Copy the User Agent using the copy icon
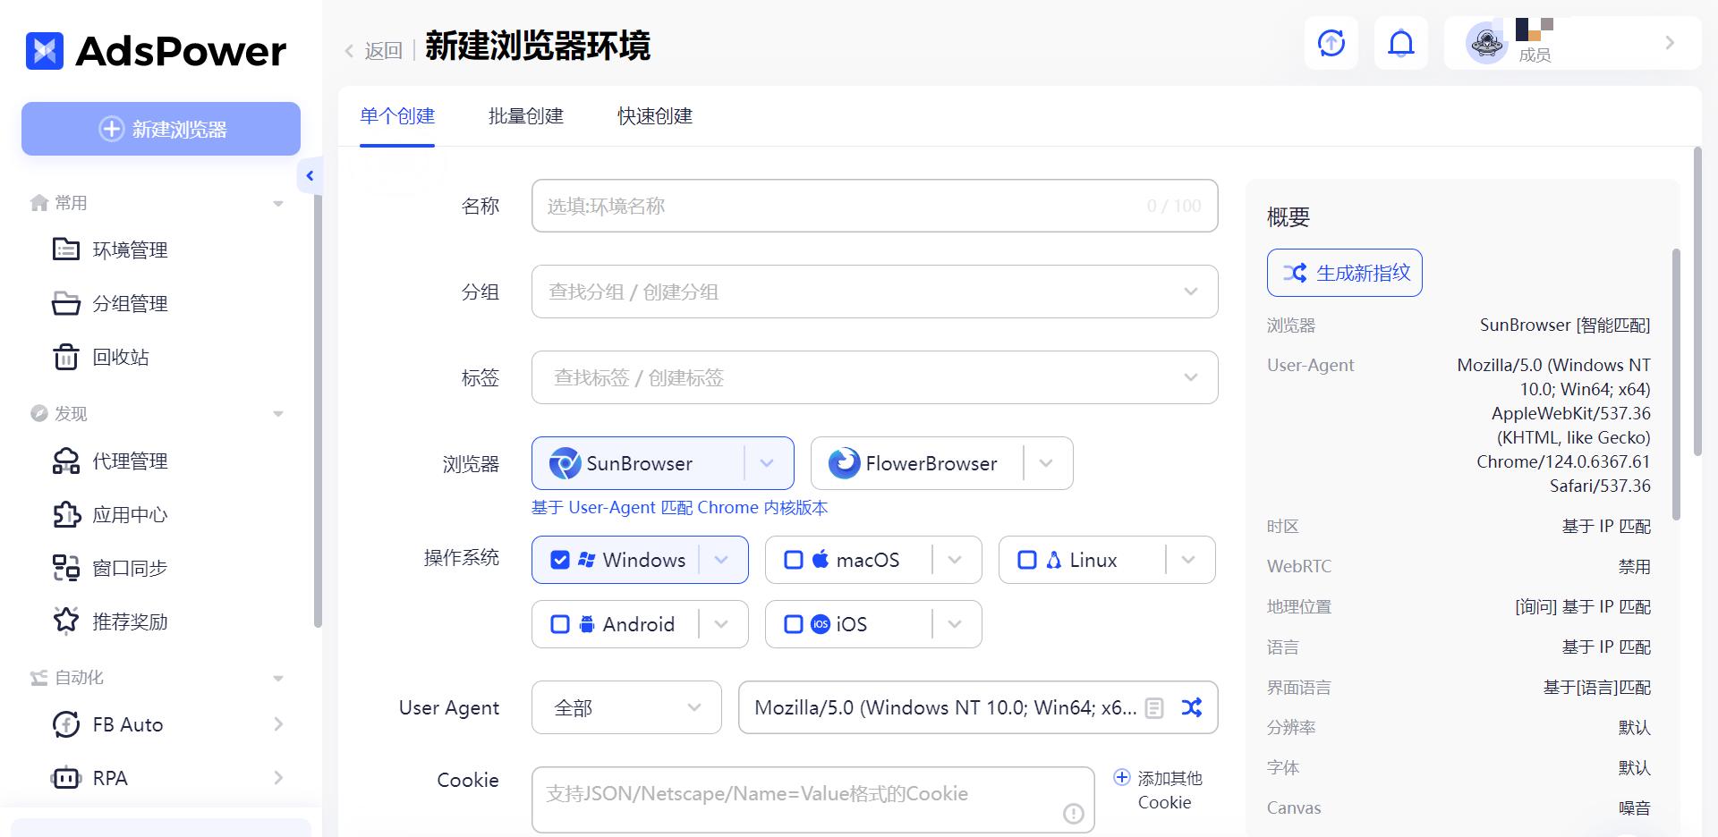 tap(1154, 707)
